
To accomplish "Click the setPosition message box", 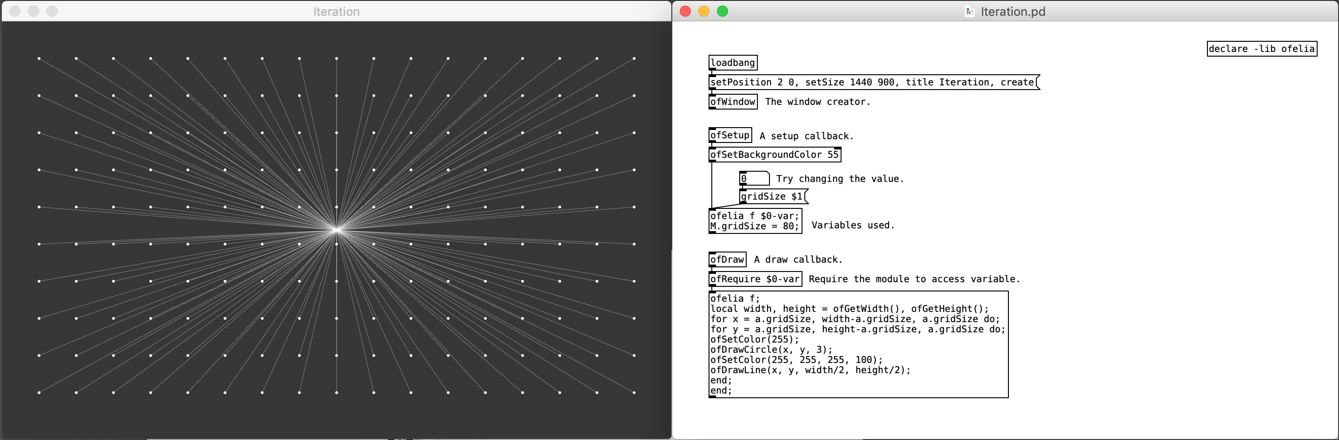I will pos(874,82).
